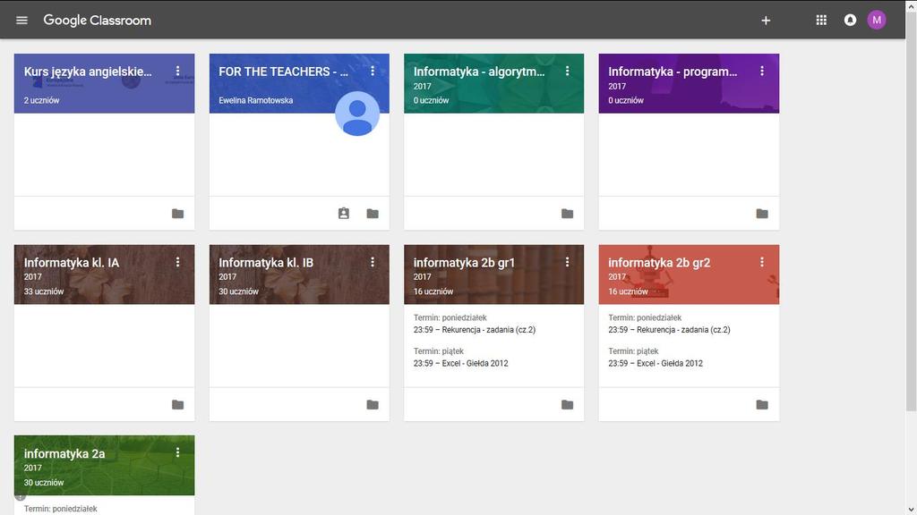Click '16 uczniów' on informatyka 2b gr1
The image size is (917, 515).
(x=433, y=291)
